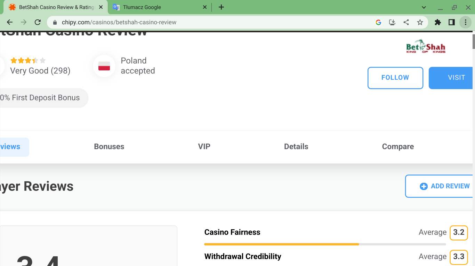Image resolution: width=475 pixels, height=266 pixels.
Task: Open Chrome three-dot menu
Action: [465, 22]
